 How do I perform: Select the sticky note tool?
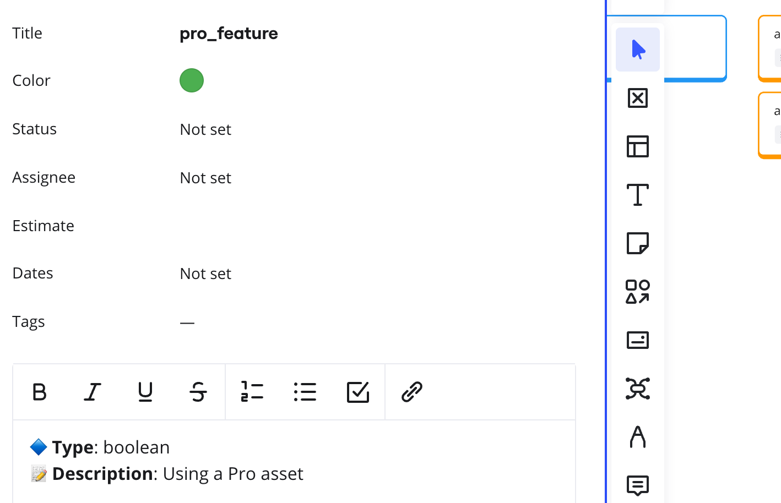coord(638,243)
